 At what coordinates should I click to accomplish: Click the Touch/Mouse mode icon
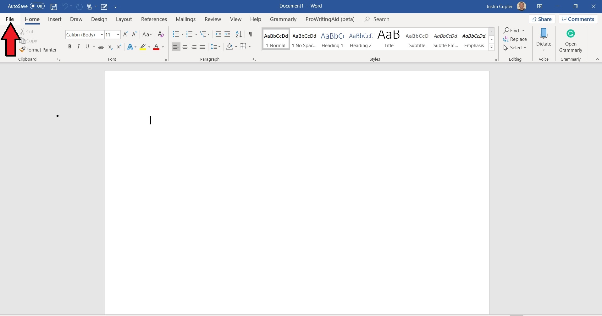(x=90, y=6)
